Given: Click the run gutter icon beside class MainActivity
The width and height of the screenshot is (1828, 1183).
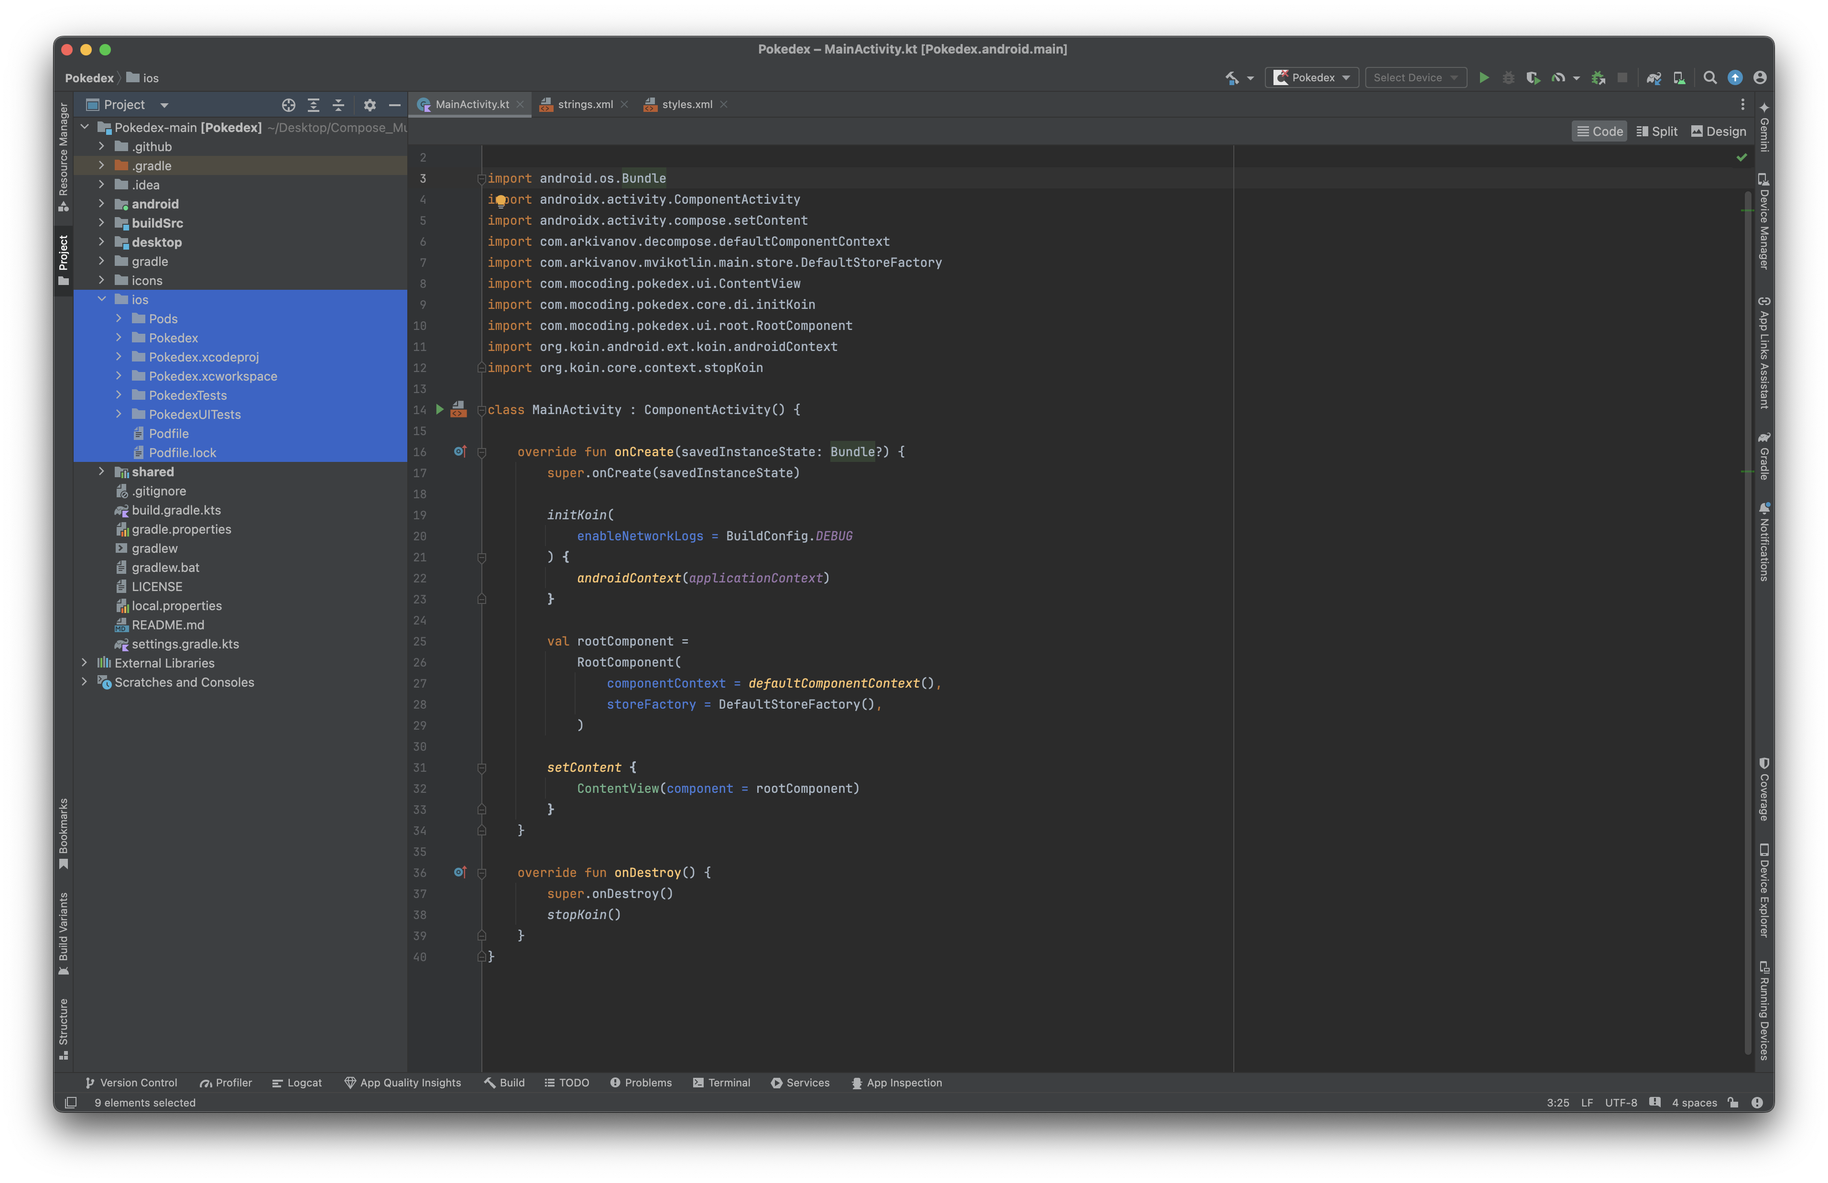Looking at the screenshot, I should 440,409.
